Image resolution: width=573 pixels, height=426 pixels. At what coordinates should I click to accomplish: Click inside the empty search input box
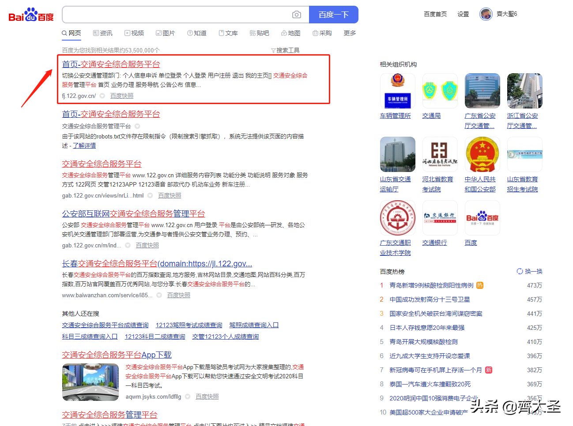click(x=177, y=15)
